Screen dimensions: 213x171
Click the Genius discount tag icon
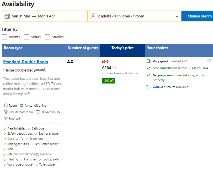[148, 87]
